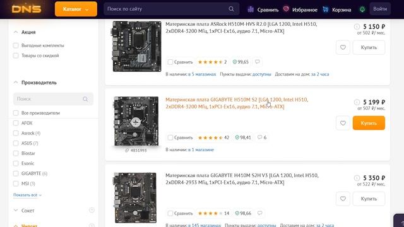Check Сравнить for ASRock H510M-HVS
The image size is (404, 227).
click(170, 62)
